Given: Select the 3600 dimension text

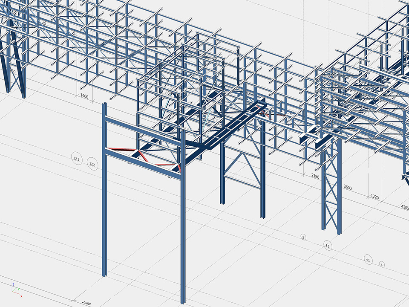Looking at the screenshot, I should [348, 187].
